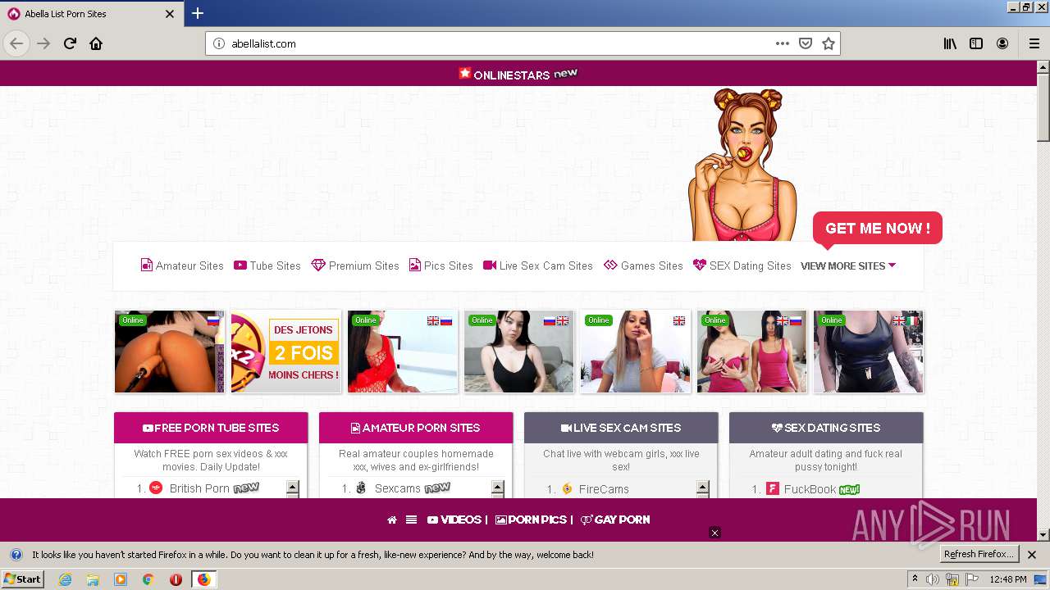The width and height of the screenshot is (1050, 590).
Task: Dismiss the Firefox notification bar
Action: coord(1032,555)
